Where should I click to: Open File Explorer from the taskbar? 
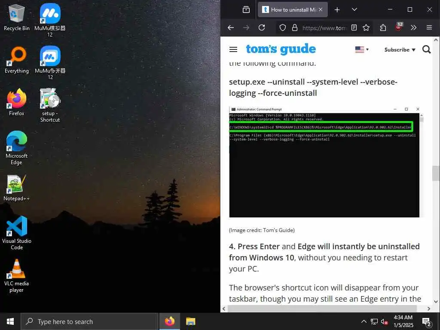point(190,321)
